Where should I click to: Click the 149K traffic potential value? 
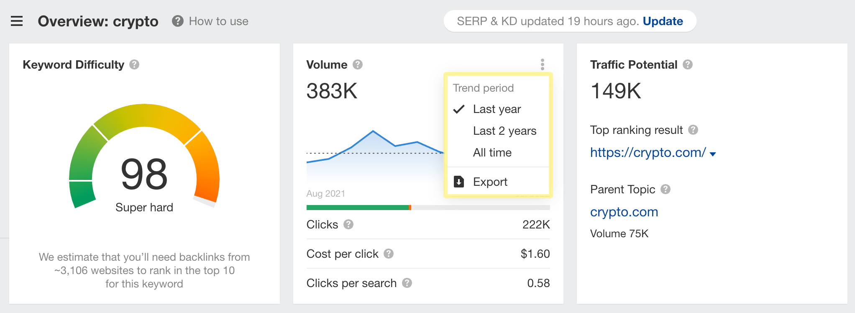(616, 91)
